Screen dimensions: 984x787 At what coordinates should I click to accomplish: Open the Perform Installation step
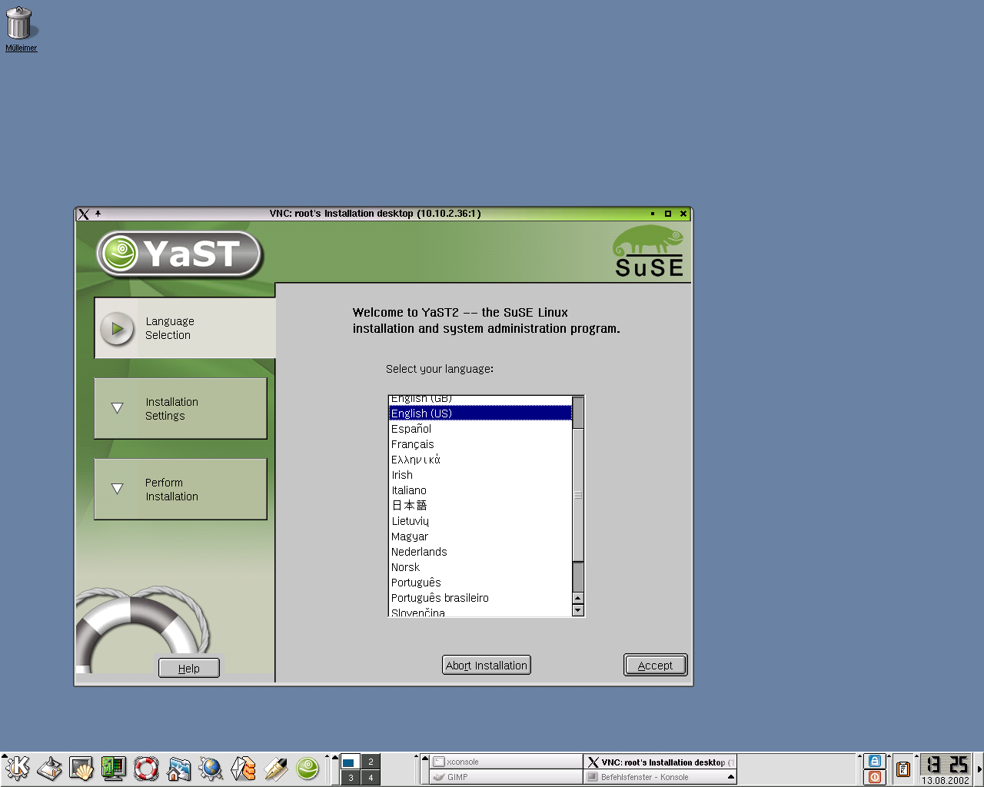click(181, 490)
